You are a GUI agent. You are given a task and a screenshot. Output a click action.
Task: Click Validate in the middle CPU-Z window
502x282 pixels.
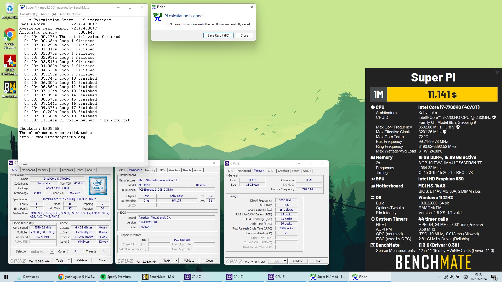pos(189,261)
